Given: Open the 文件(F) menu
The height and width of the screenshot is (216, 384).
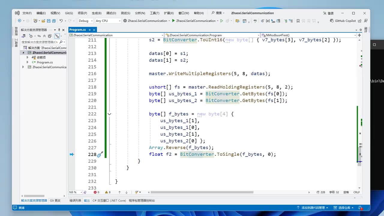Looking at the screenshot, I should 27,13.
